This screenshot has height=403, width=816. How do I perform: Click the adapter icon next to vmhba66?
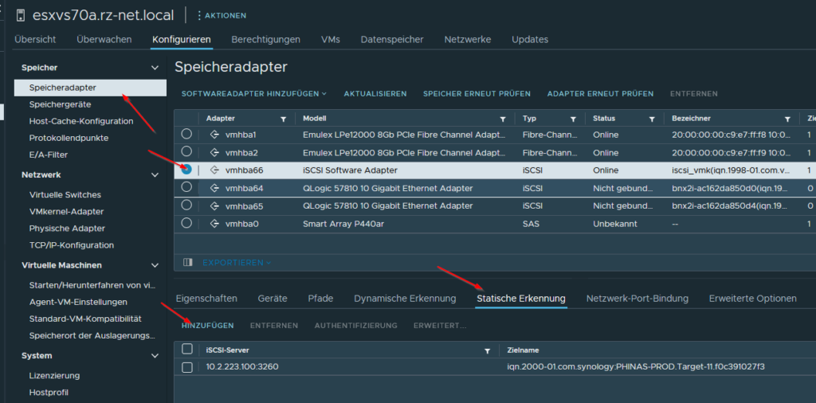point(214,170)
